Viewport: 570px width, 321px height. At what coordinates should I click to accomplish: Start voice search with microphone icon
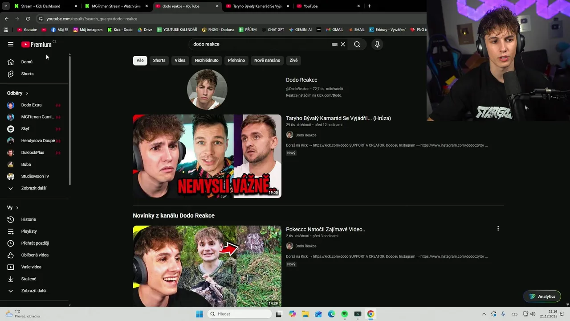pyautogui.click(x=377, y=44)
